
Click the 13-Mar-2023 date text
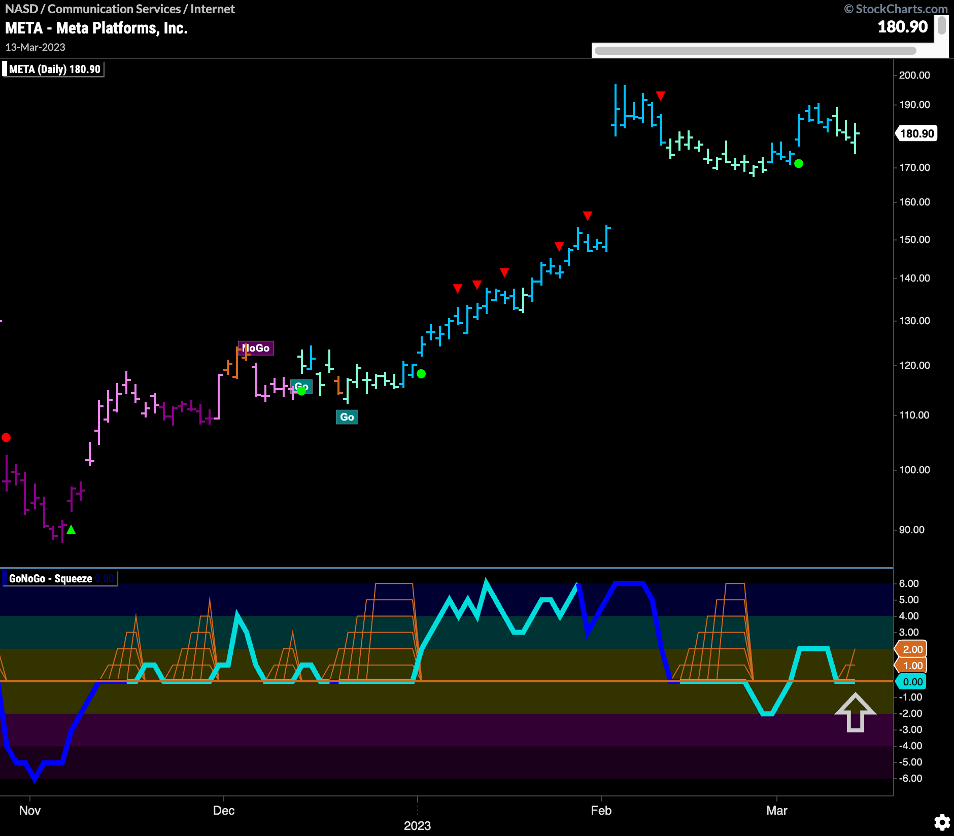click(36, 47)
